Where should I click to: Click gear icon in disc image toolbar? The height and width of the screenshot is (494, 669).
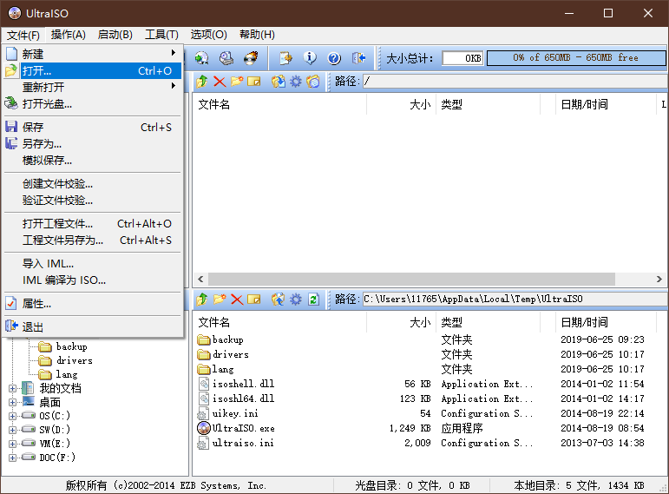point(296,81)
